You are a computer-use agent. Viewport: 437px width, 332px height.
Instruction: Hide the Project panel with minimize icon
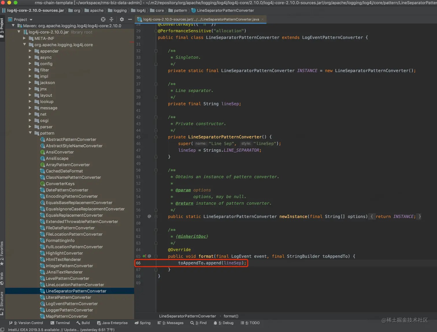click(130, 19)
